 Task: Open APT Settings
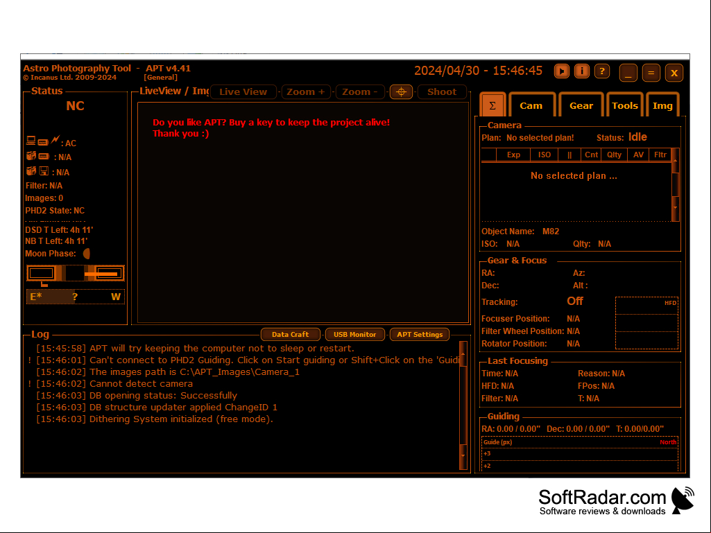(420, 335)
